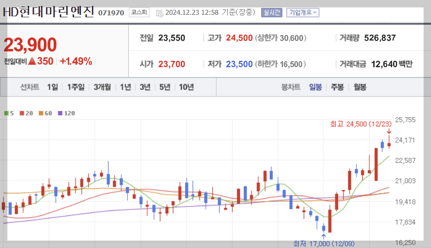This screenshot has height=248, width=431.
Task: Click the stock code 071970
Action: tap(111, 13)
